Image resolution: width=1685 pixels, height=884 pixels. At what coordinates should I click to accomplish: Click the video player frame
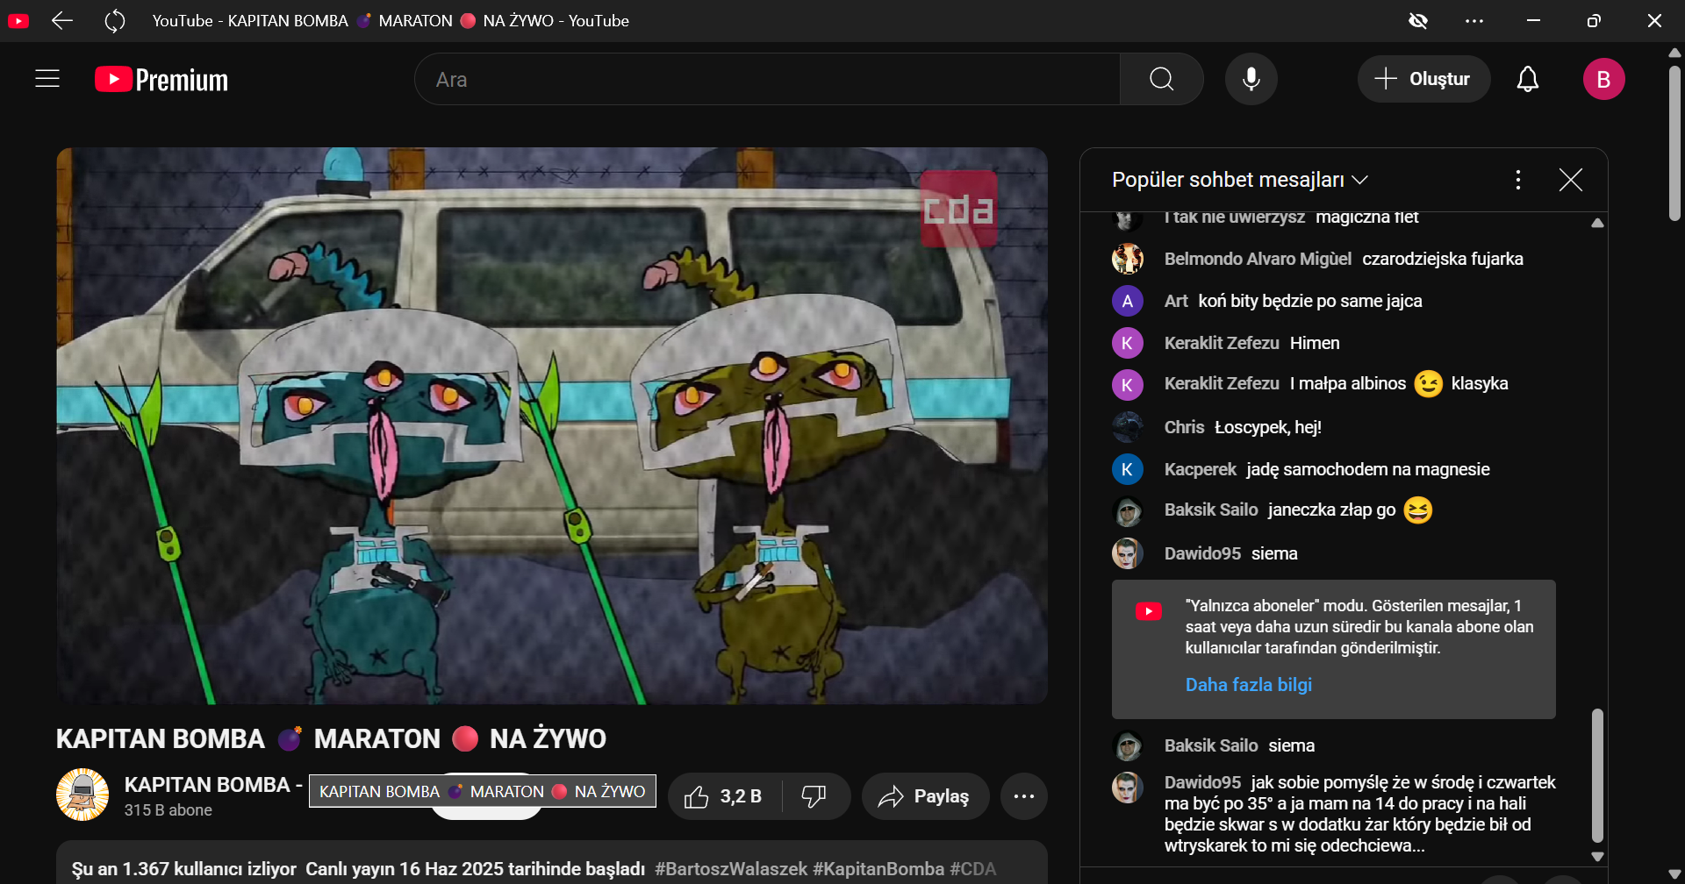coord(552,425)
